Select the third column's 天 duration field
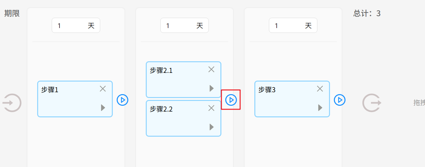Viewport: 425px width, 167px height. click(x=289, y=25)
